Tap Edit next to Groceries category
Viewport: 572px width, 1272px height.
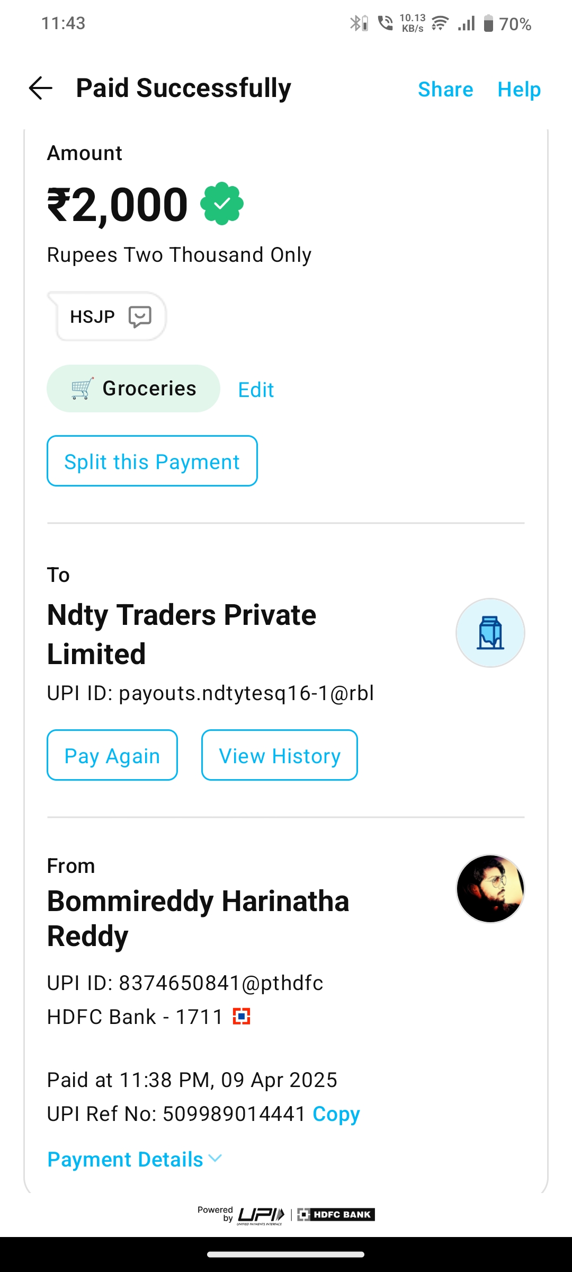256,390
